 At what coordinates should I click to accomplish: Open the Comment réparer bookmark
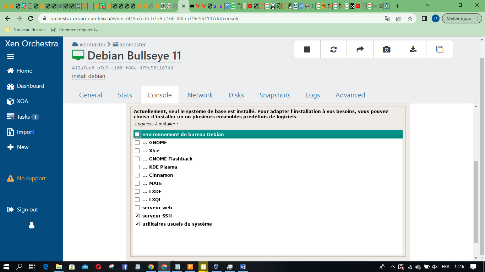click(74, 30)
